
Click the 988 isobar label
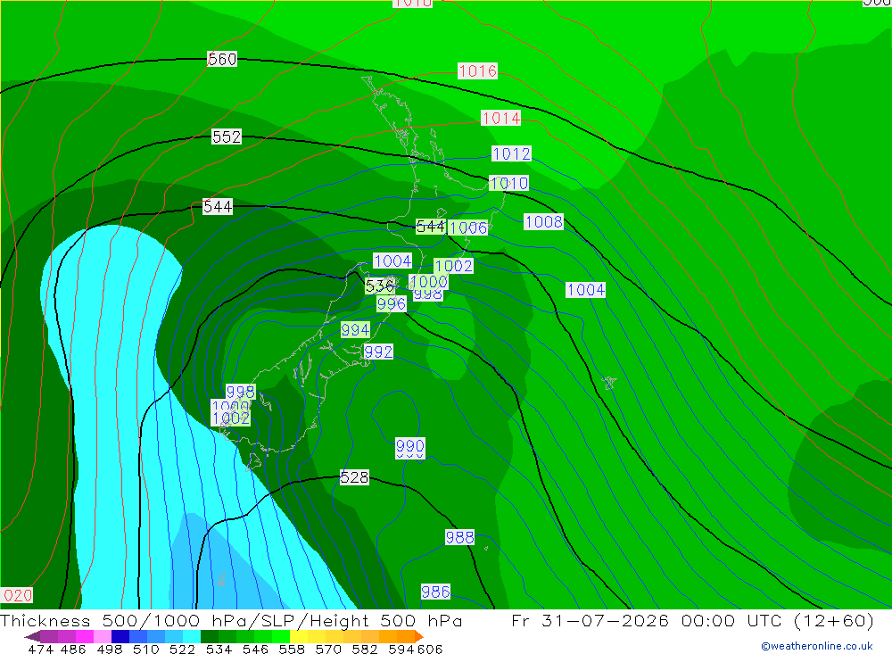(x=459, y=537)
